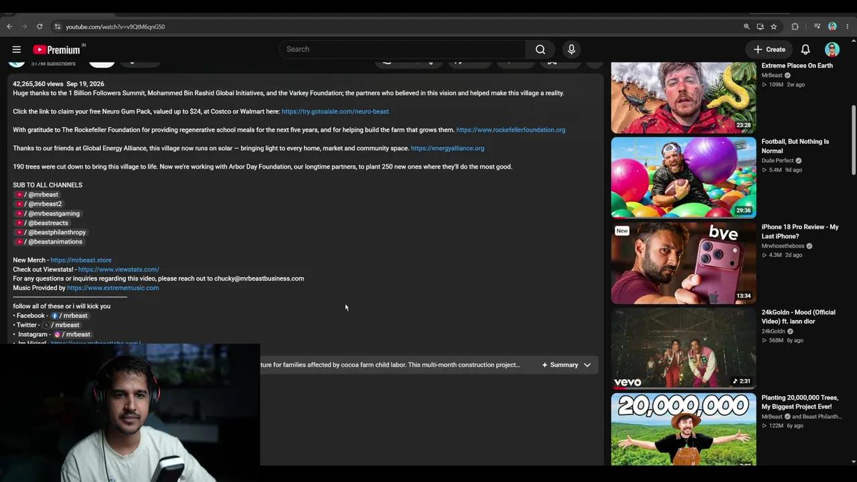Open the browser zoom magnifier icon
The width and height of the screenshot is (857, 482).
point(747,27)
